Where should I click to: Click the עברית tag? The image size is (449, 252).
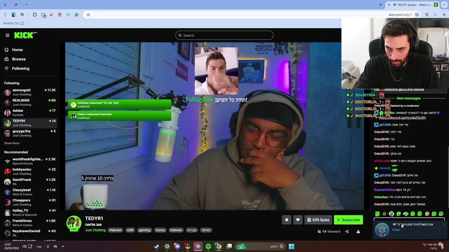(192, 230)
